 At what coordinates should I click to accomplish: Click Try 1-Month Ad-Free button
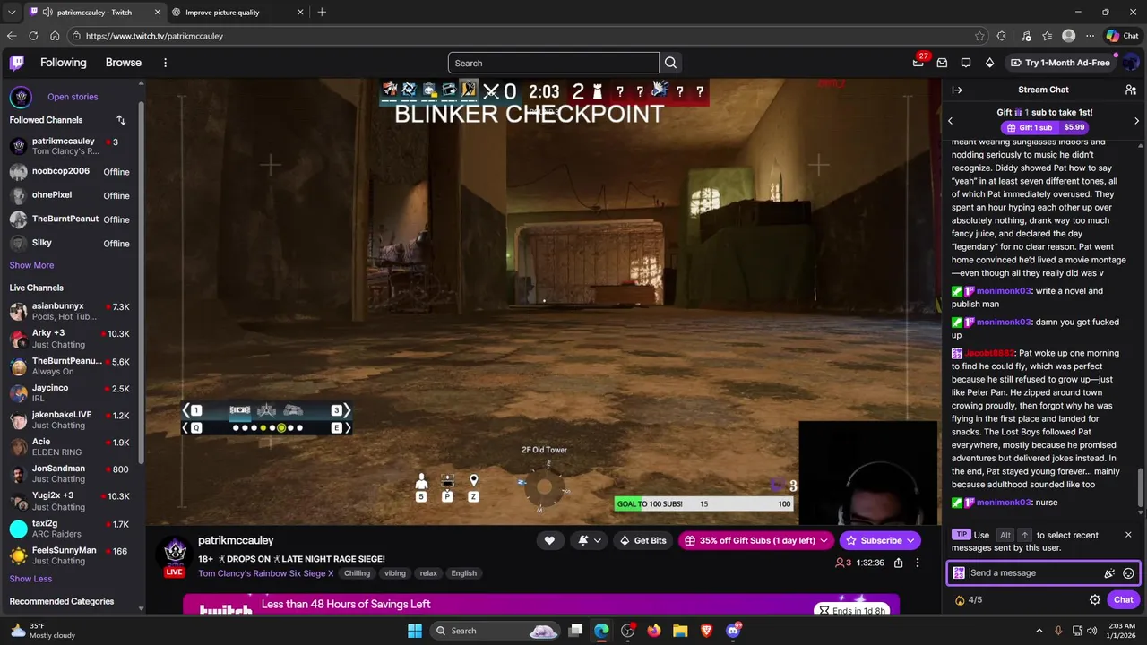point(1060,63)
